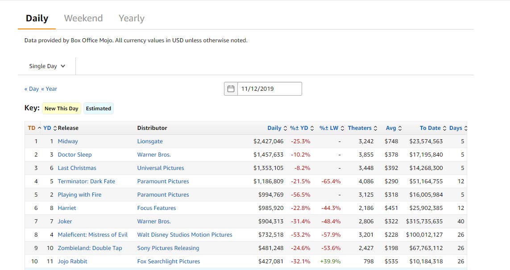This screenshot has height=270, width=510.
Task: Sort by %± YD column
Action: pos(299,128)
